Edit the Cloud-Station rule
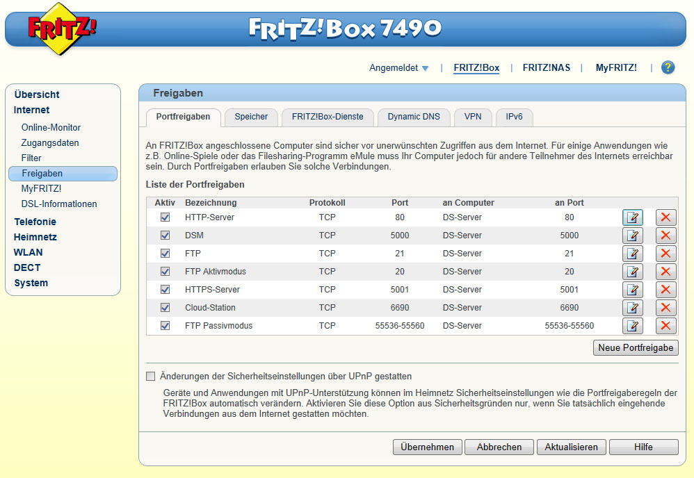 click(633, 308)
